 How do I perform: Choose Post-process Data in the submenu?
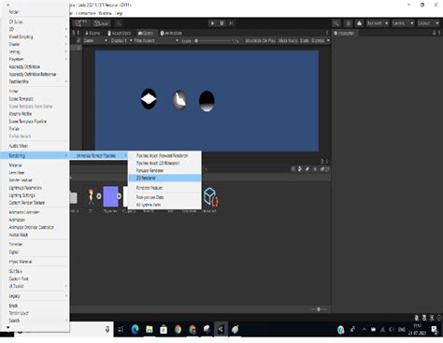pyautogui.click(x=164, y=197)
